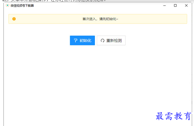Click the window title 微信视频号下载器
This screenshot has width=194, height=126.
tap(22, 6)
